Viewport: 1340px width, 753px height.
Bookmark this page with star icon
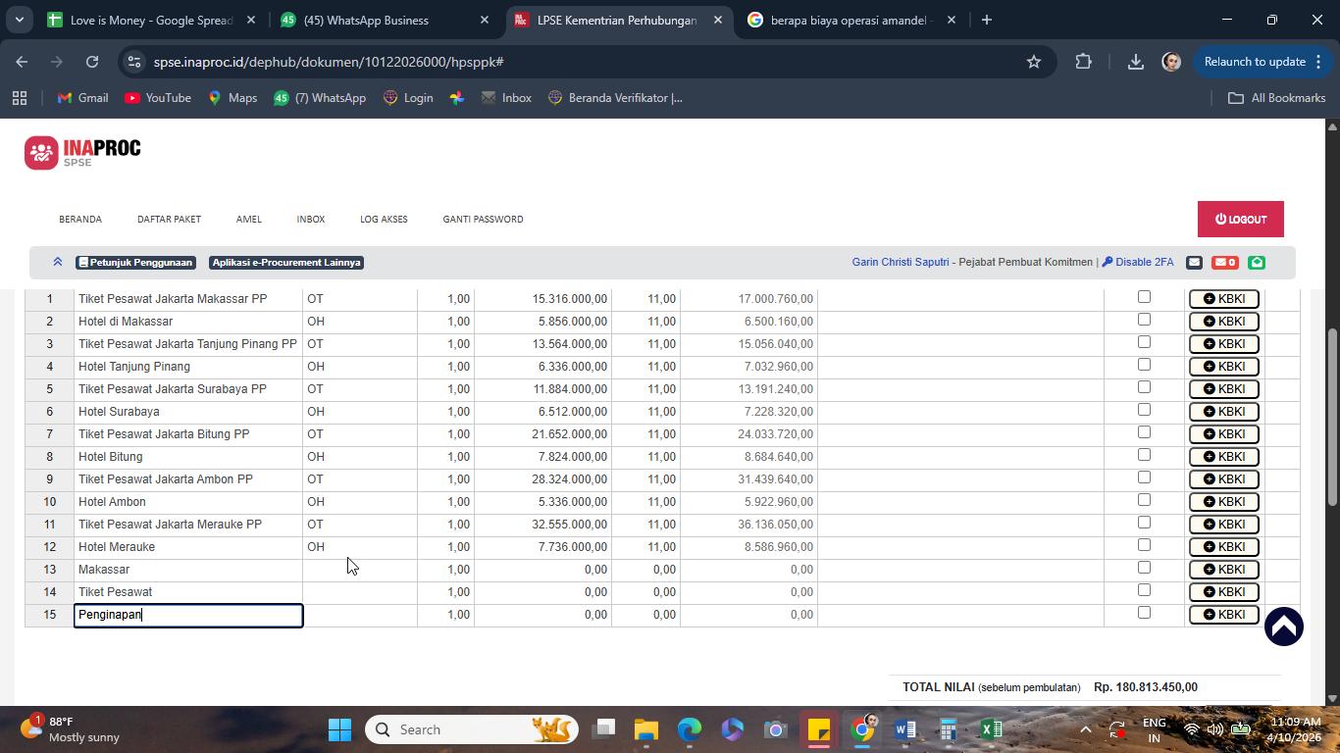(1033, 62)
